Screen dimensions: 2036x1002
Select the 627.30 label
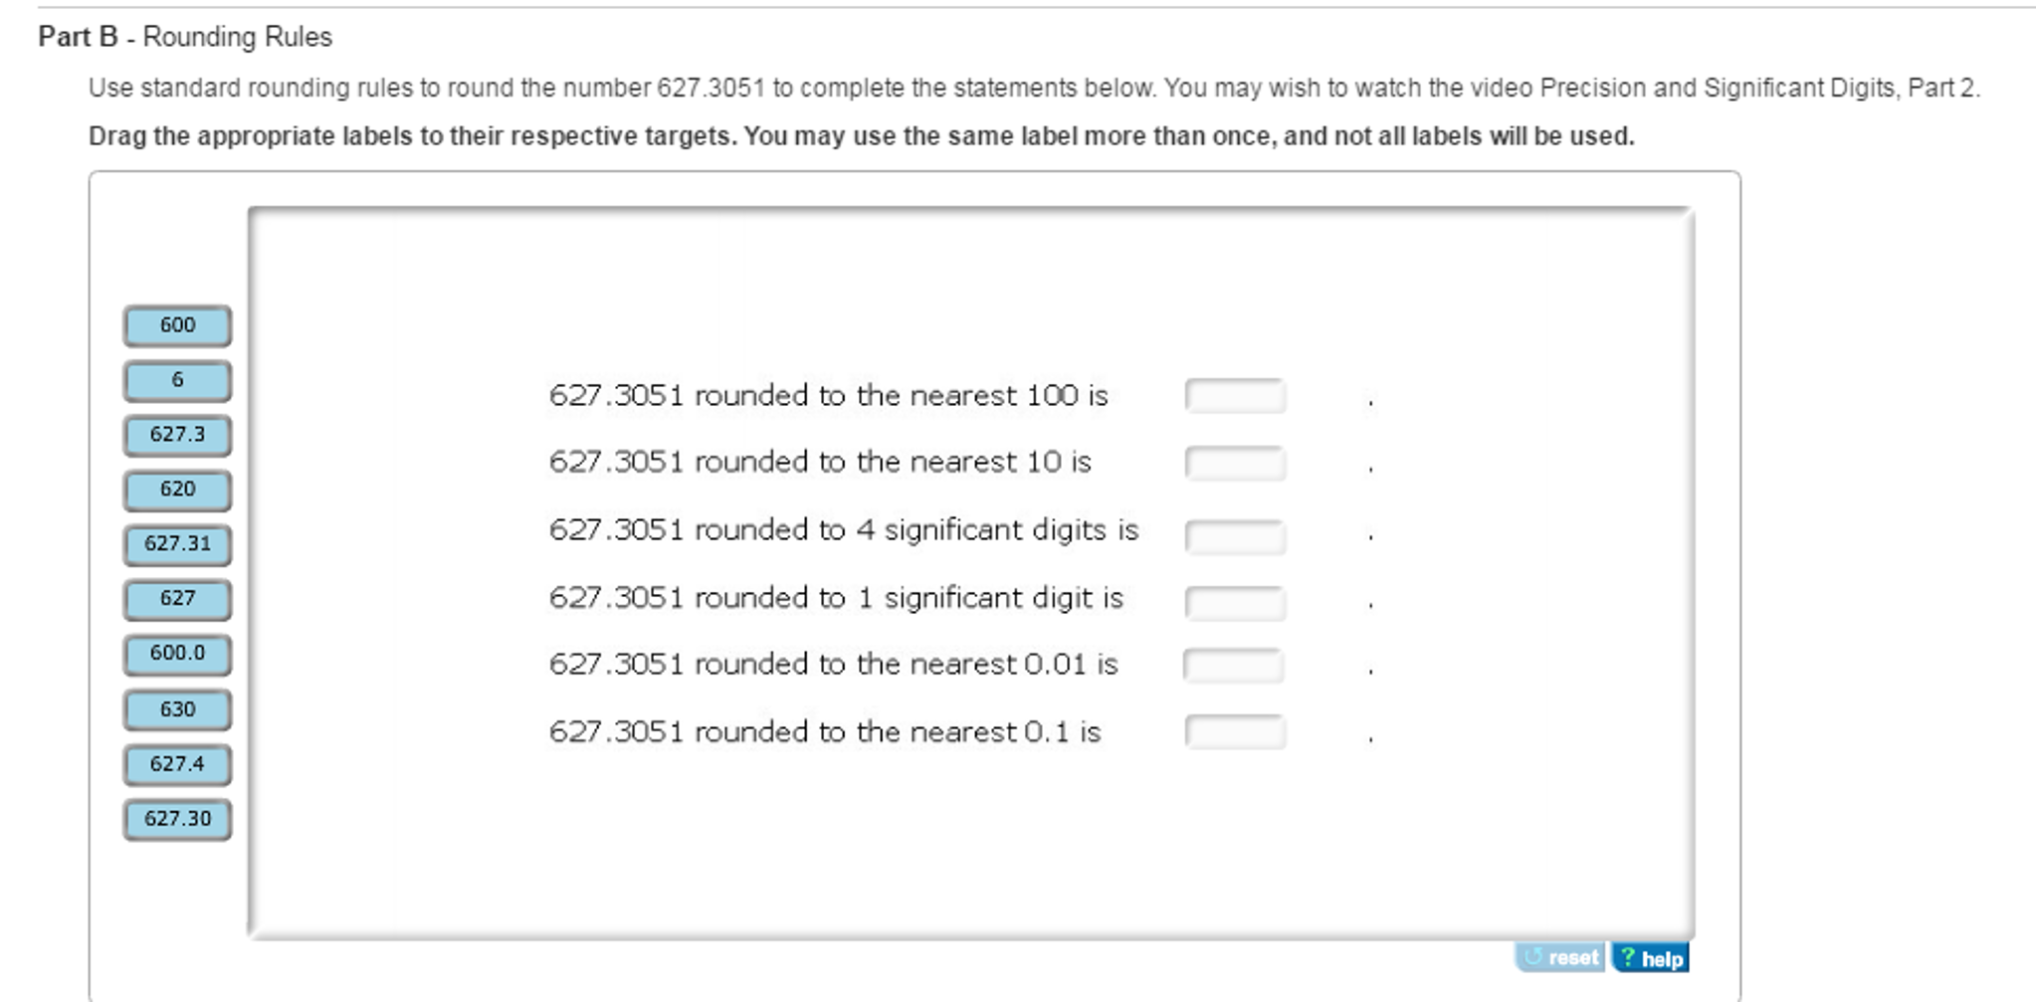click(x=175, y=819)
